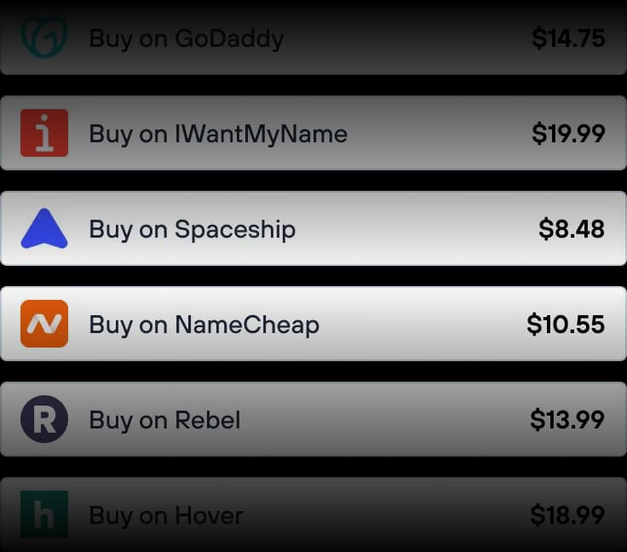This screenshot has height=552, width=627.
Task: Tap the "Buy on Hover" text
Action: coord(166,515)
